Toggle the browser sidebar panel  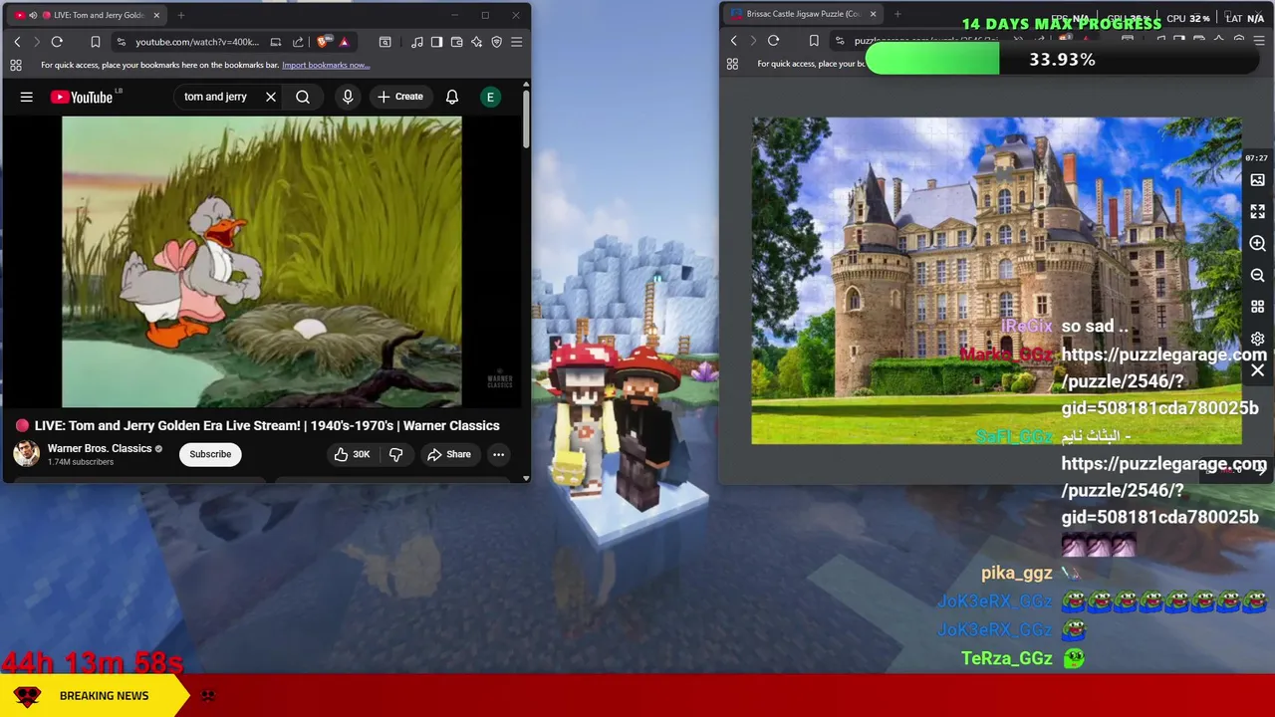[436, 42]
